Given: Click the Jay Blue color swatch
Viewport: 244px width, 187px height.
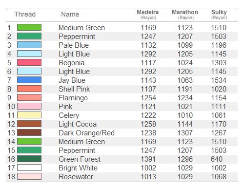Looking at the screenshot, I should [x=29, y=80].
